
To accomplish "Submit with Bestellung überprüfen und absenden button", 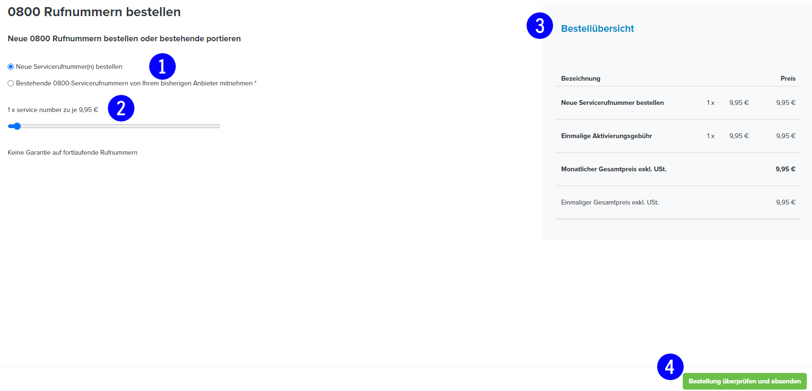I will point(745,381).
